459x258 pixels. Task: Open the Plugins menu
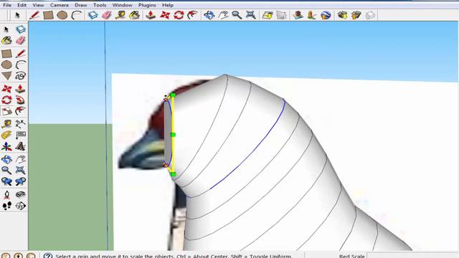coord(147,5)
